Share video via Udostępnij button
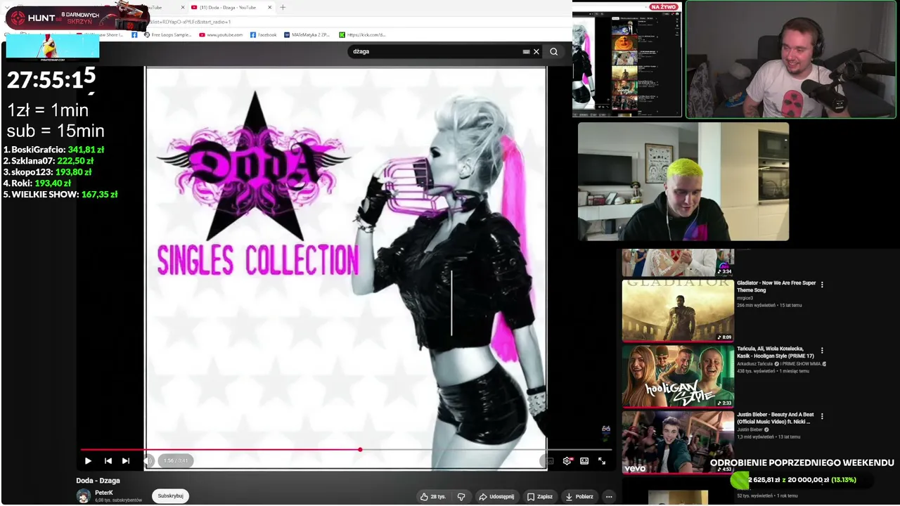Screen dimensions: 900x506 click(x=496, y=496)
